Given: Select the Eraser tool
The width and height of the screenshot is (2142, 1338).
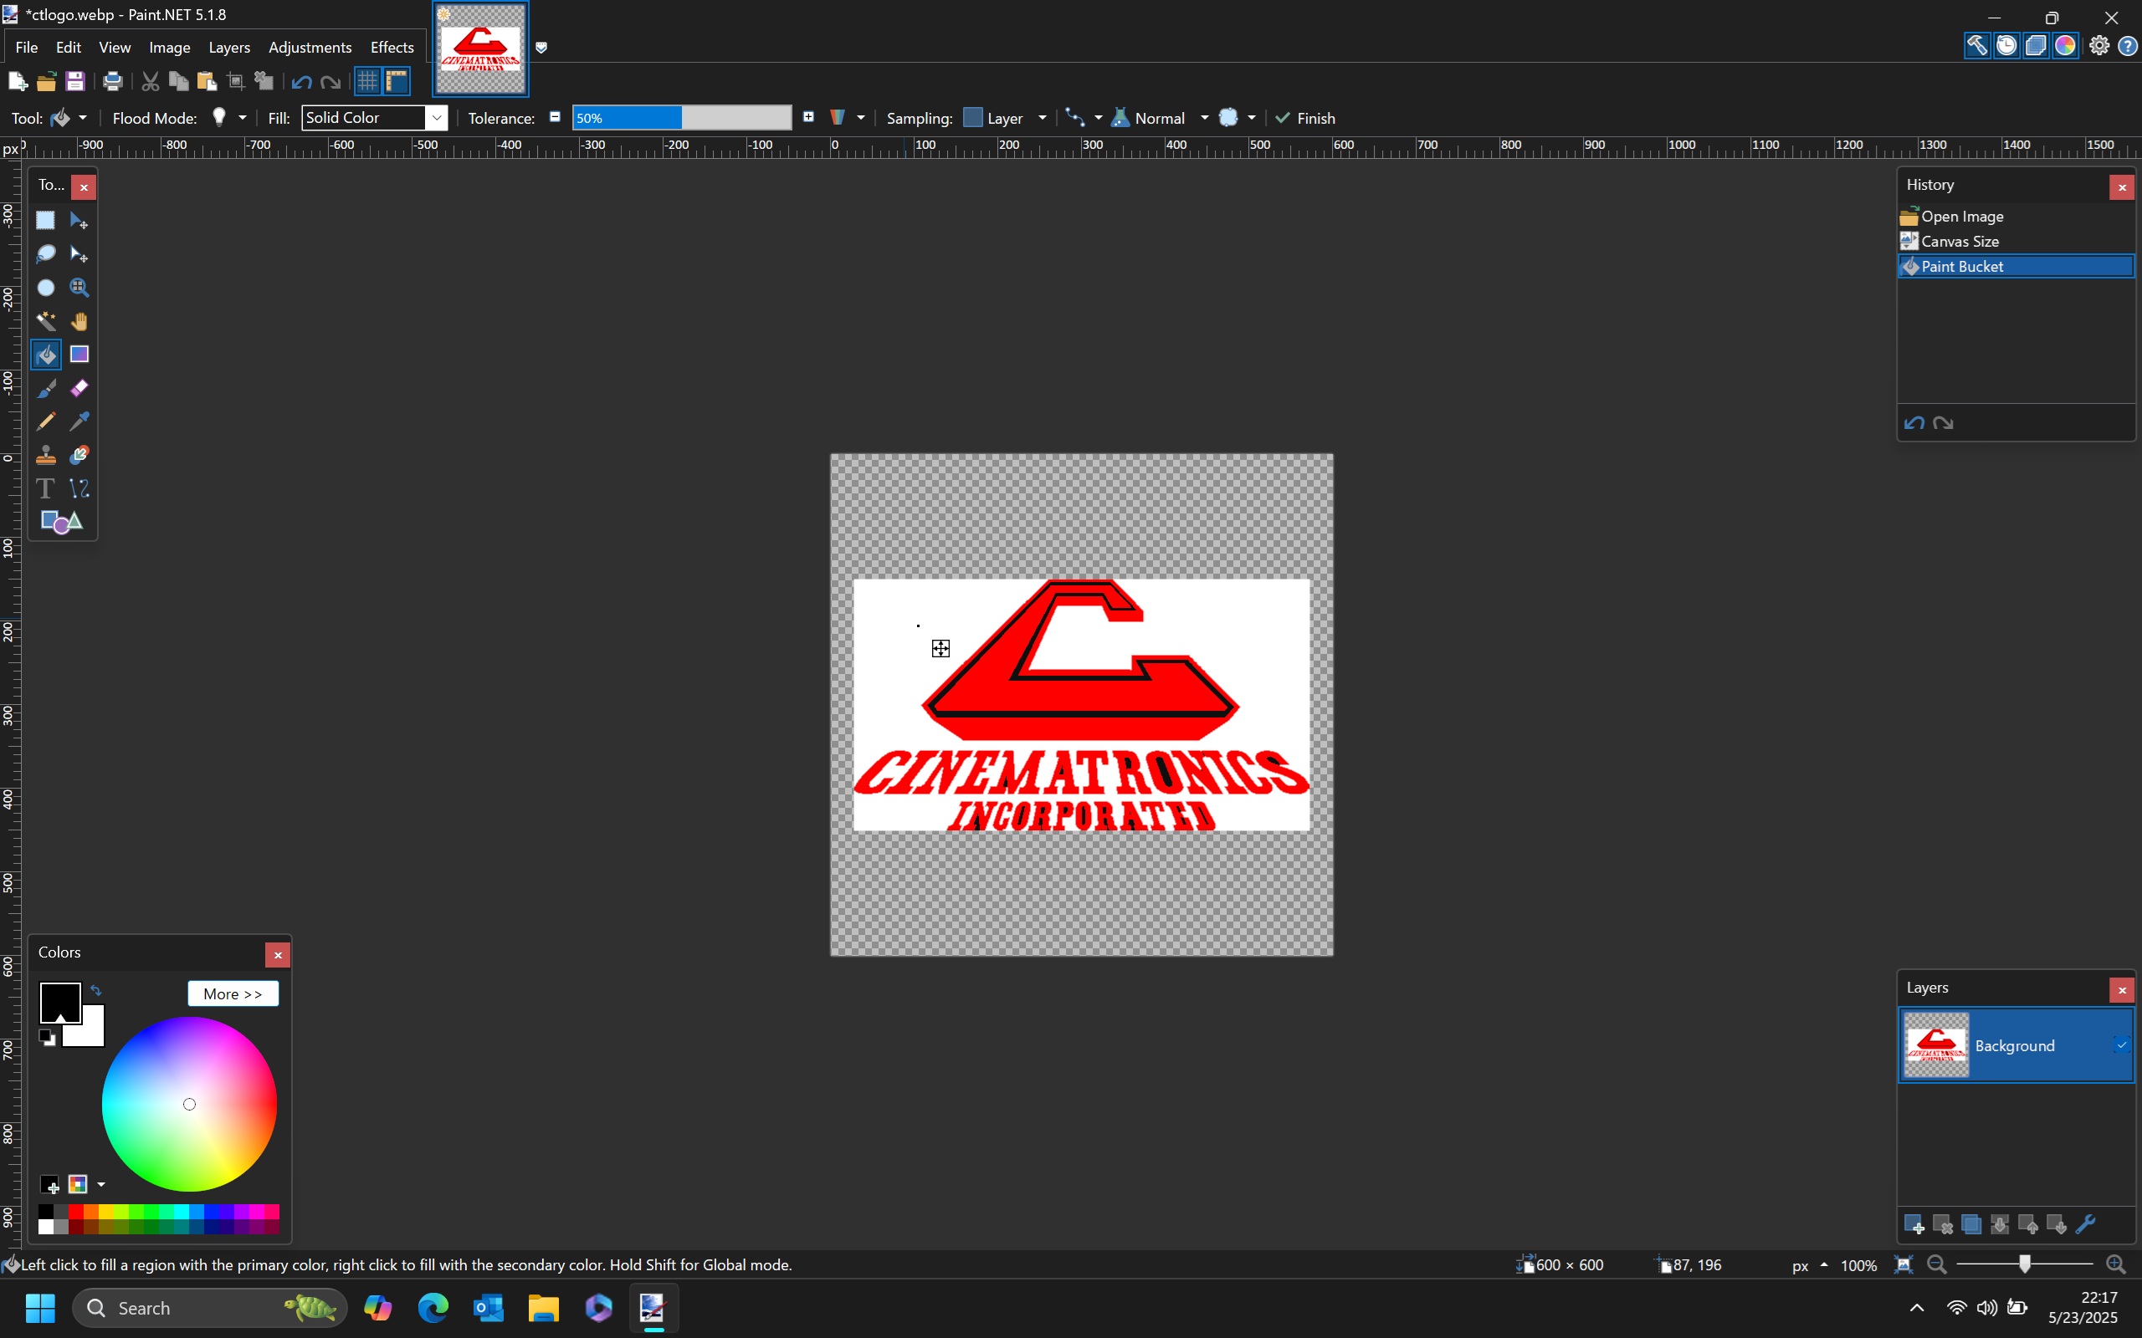Looking at the screenshot, I should click(x=79, y=387).
